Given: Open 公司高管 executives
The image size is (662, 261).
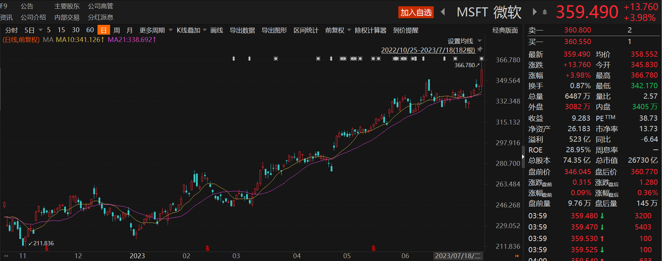Looking at the screenshot, I should [100, 6].
